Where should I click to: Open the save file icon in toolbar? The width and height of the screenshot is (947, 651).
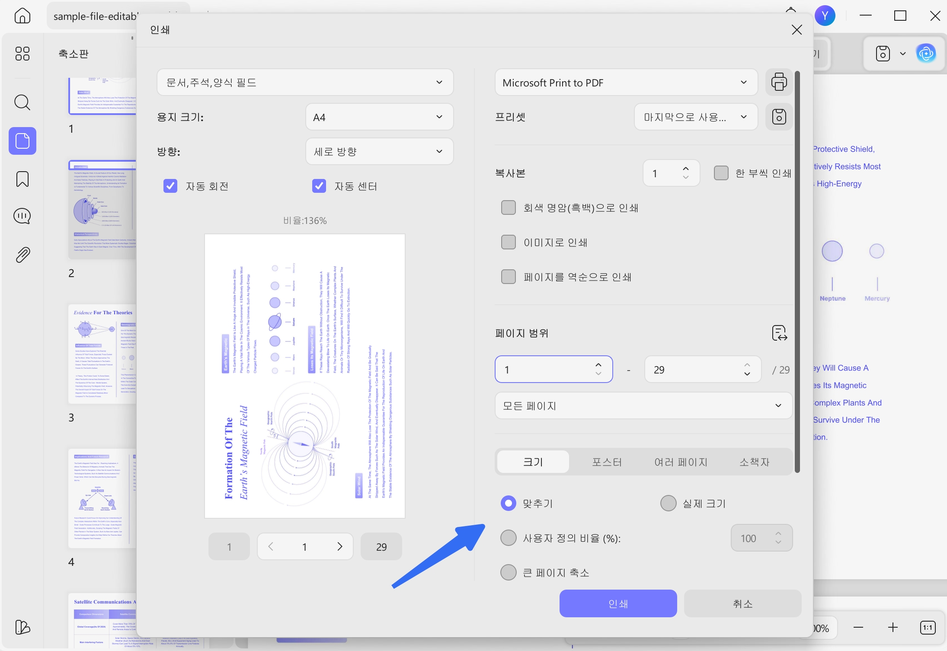883,54
